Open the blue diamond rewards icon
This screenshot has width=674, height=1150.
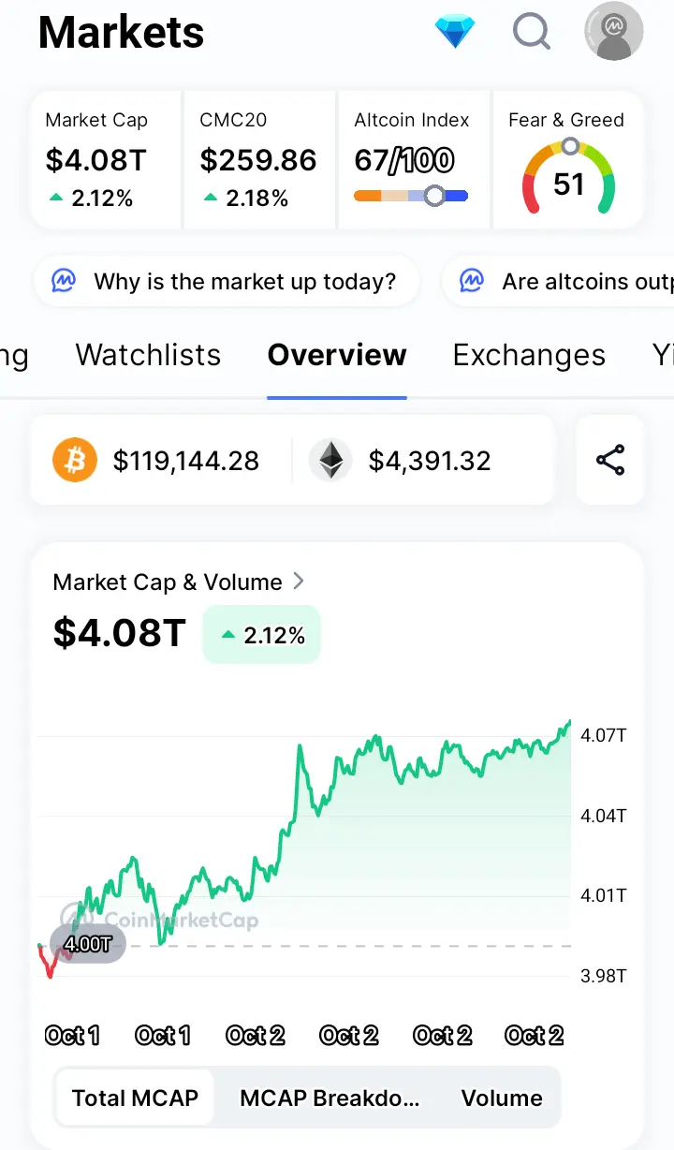coord(456,33)
